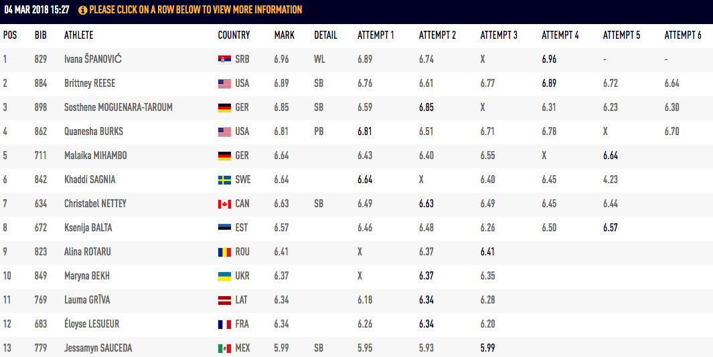Image resolution: width=713 pixels, height=357 pixels.
Task: Click the MARK column header
Action: click(284, 35)
